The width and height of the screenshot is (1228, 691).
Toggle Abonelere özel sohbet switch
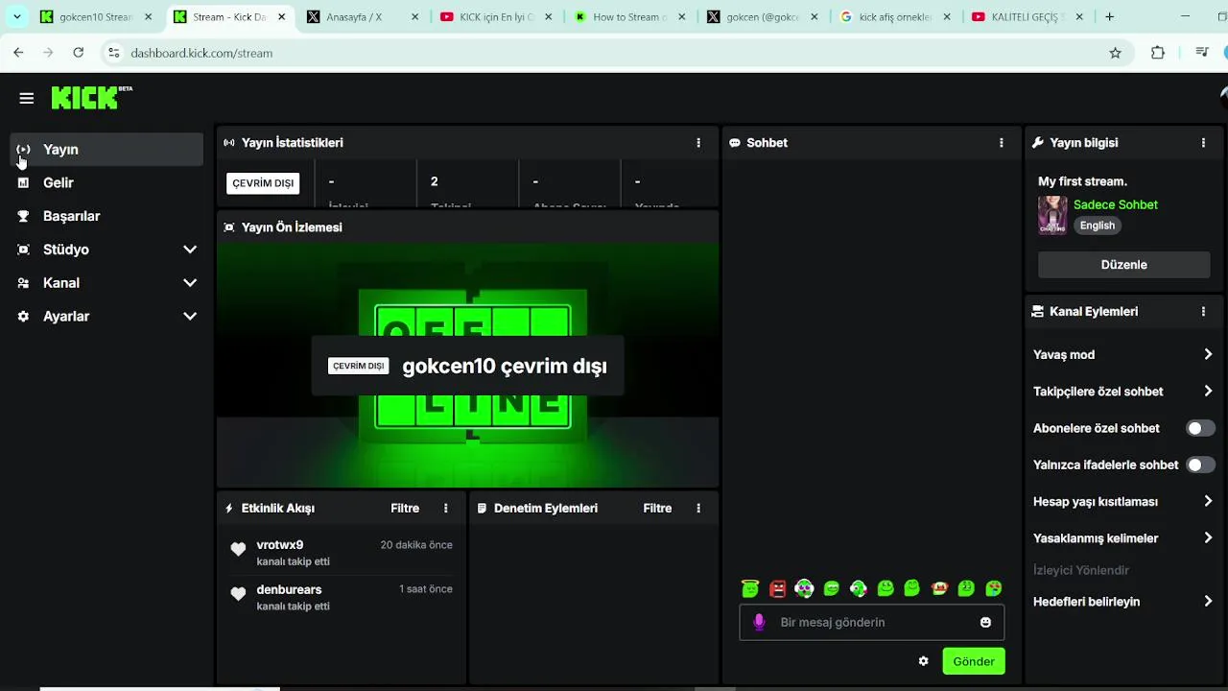pos(1200,428)
